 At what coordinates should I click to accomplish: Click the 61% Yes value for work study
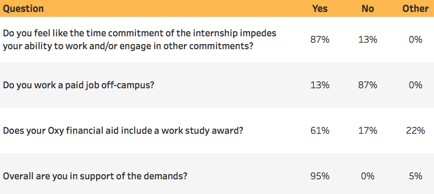pyautogui.click(x=320, y=131)
